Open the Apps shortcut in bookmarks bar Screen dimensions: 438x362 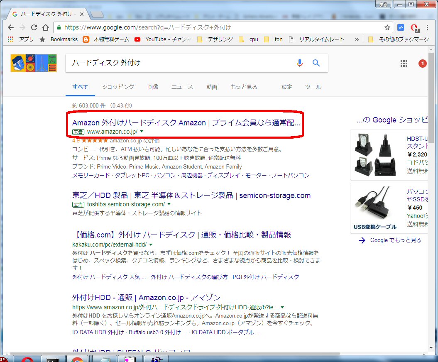coord(21,39)
